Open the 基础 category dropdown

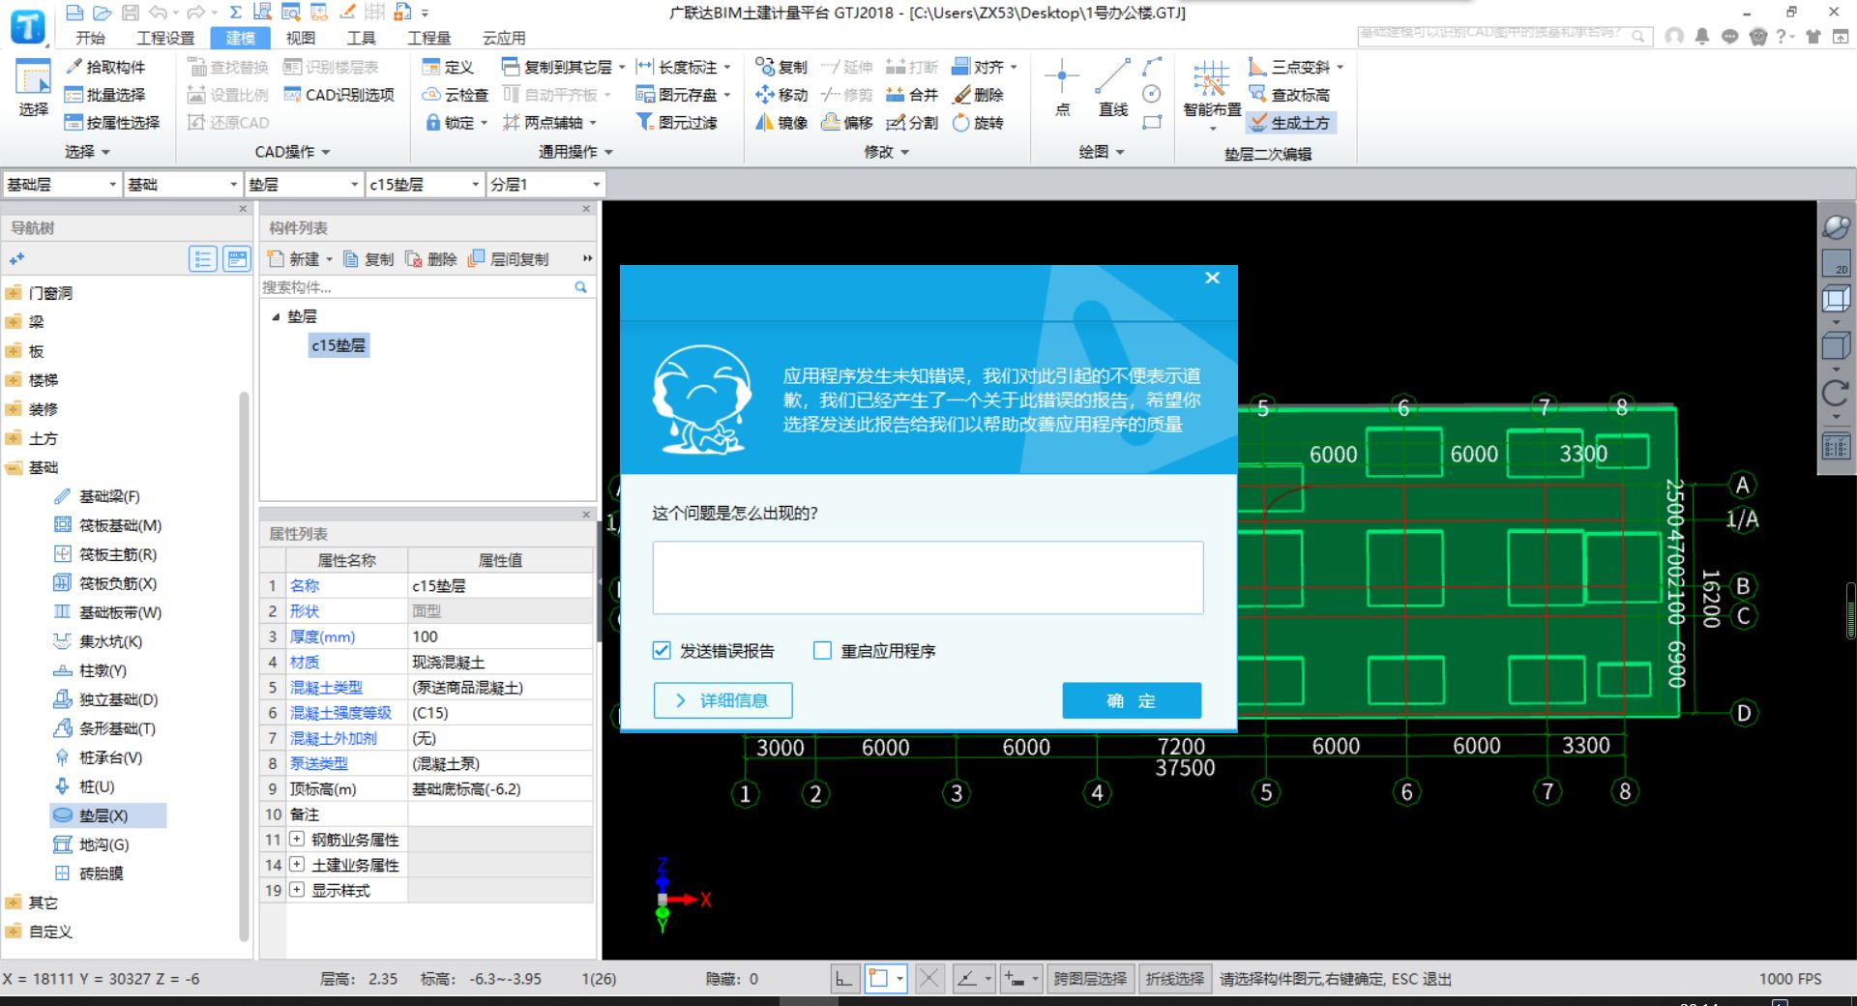click(x=182, y=184)
